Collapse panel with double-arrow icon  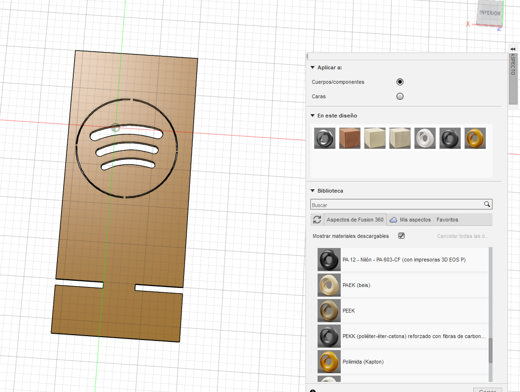pyautogui.click(x=513, y=49)
